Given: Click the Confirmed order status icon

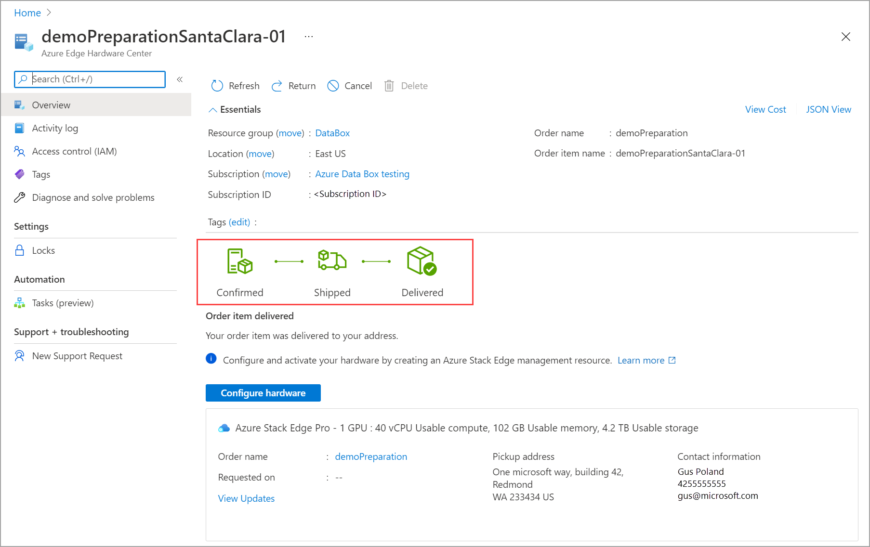Looking at the screenshot, I should tap(239, 261).
